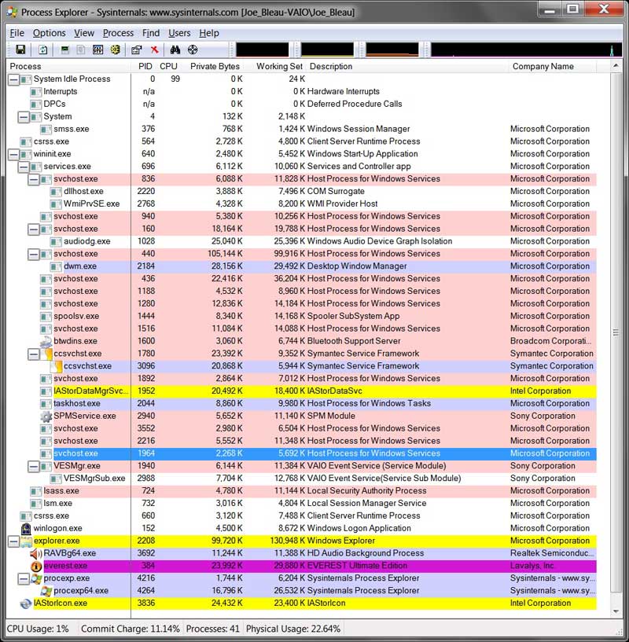Collapse the services.exe tree node
The width and height of the screenshot is (629, 642).
24,167
